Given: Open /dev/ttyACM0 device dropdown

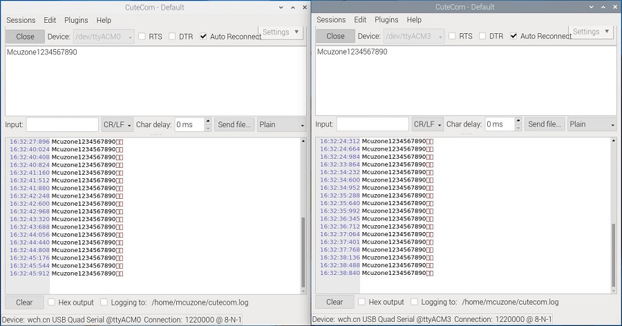Looking at the screenshot, I should click(104, 37).
